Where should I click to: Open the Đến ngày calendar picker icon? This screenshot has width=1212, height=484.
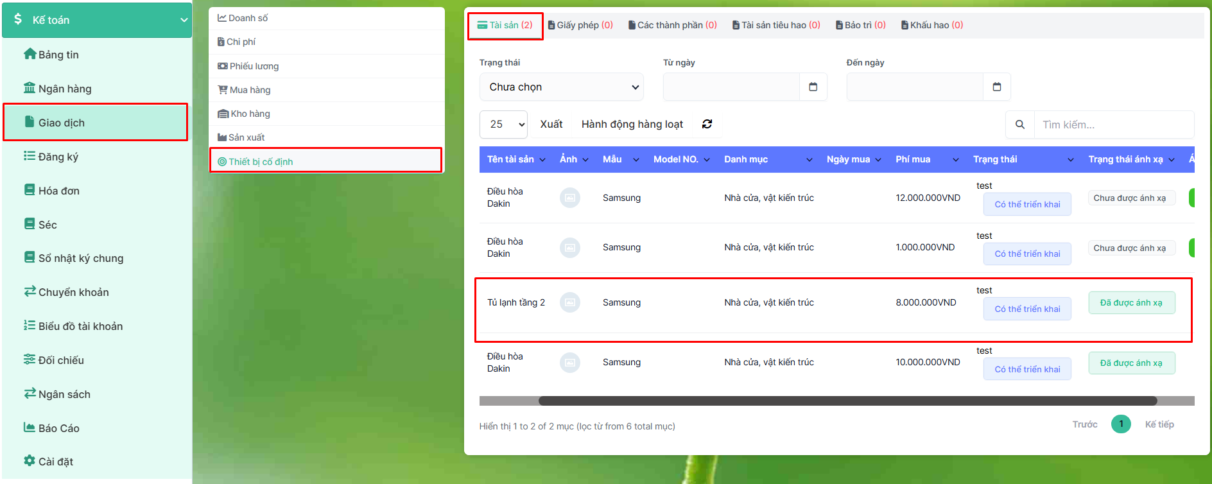996,87
